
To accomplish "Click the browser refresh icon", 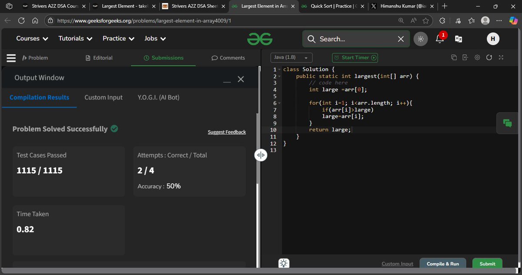I will click(x=22, y=20).
